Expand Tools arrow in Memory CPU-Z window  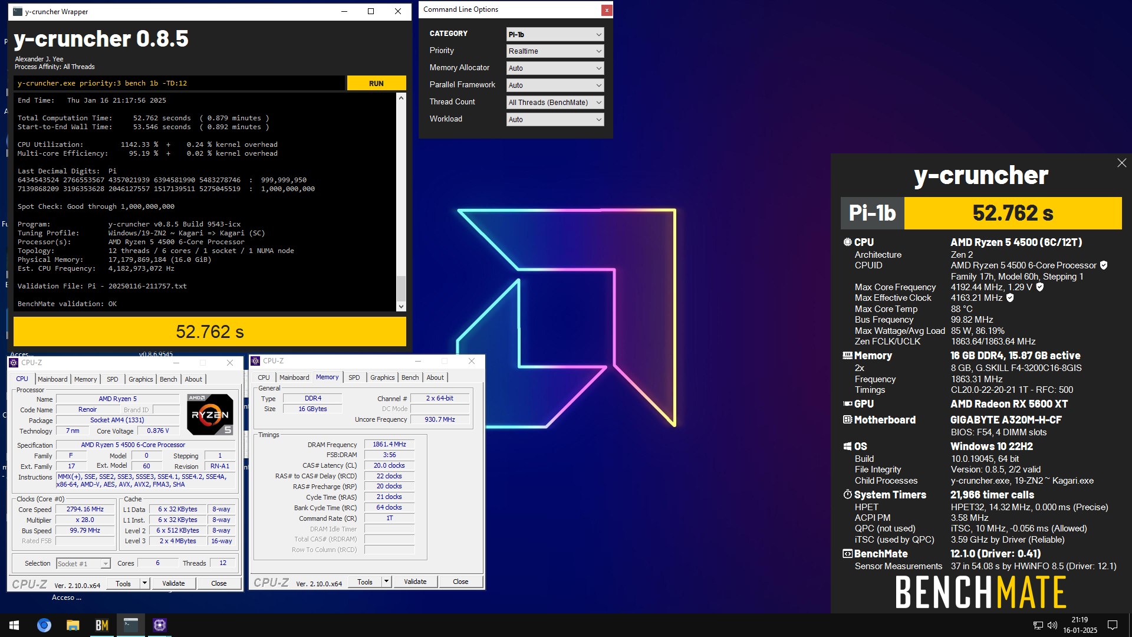386,582
